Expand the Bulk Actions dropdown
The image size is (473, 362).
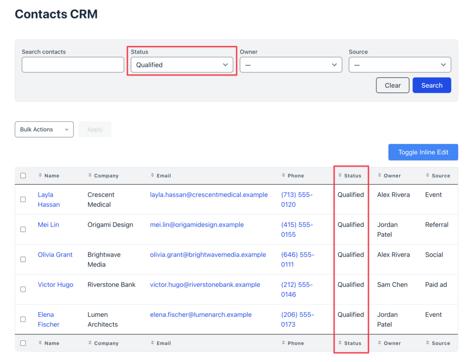coord(44,129)
